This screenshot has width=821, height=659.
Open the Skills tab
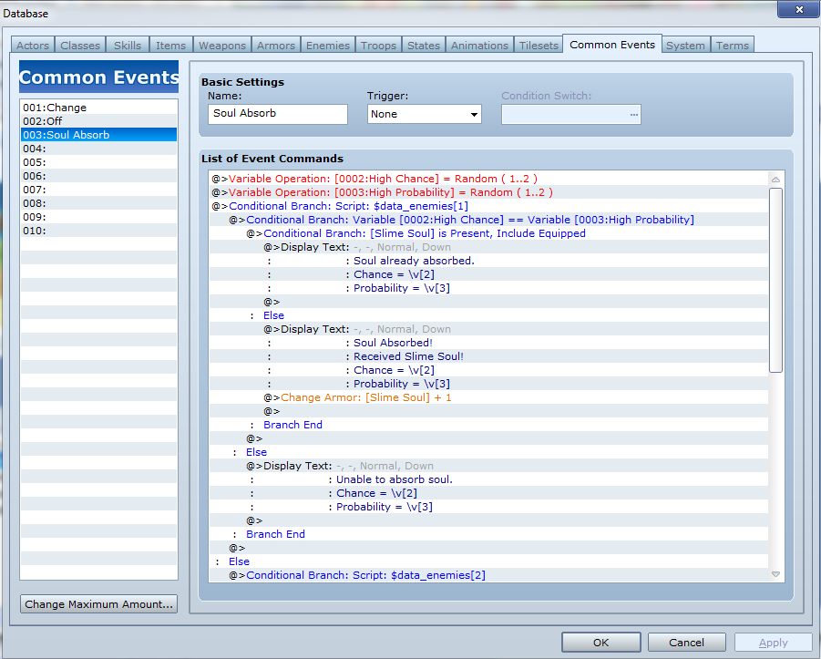pyautogui.click(x=127, y=46)
